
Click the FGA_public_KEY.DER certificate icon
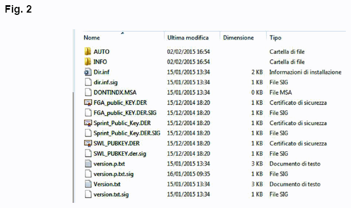tap(88, 103)
